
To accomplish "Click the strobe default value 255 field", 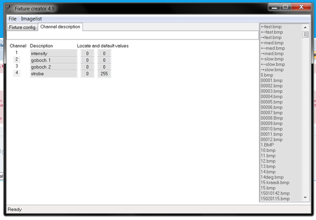I will point(104,74).
